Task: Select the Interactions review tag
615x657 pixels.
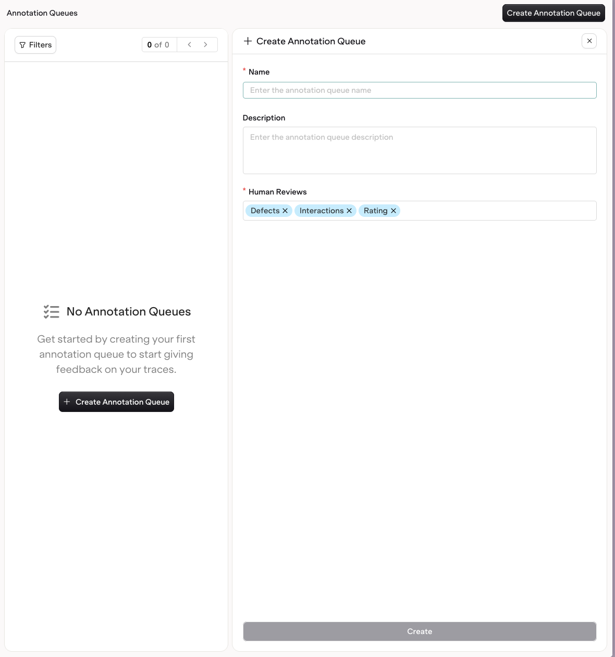Action: [322, 211]
